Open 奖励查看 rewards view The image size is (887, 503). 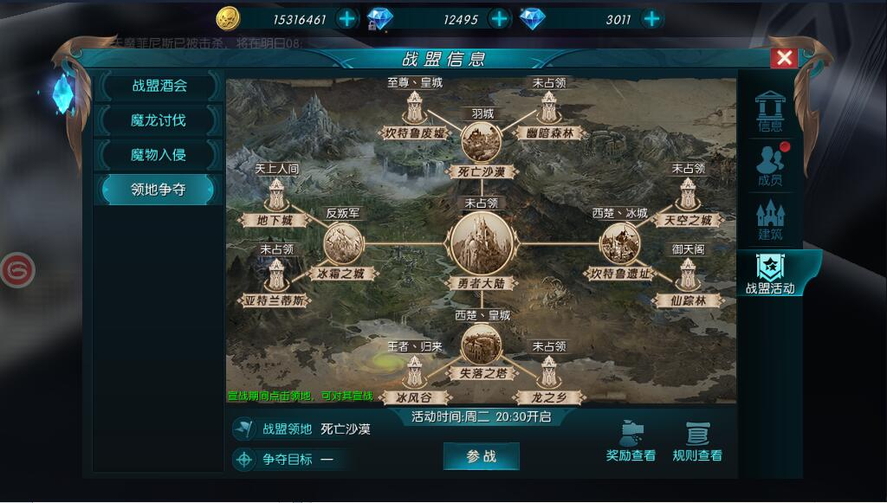coord(631,442)
